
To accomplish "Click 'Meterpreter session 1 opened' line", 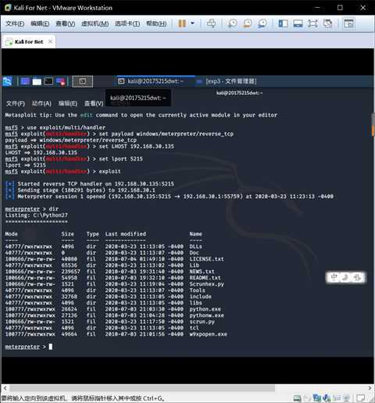I will point(170,196).
